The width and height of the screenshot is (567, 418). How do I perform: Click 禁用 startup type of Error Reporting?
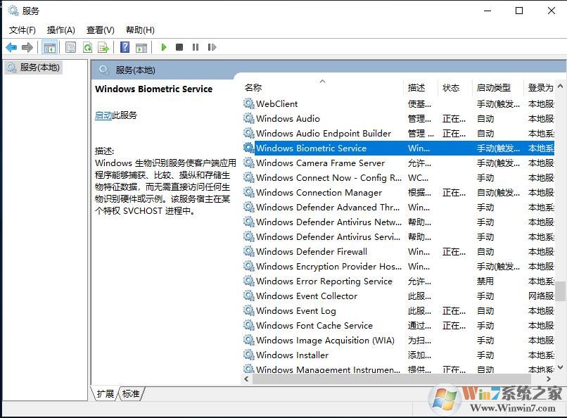tap(485, 281)
